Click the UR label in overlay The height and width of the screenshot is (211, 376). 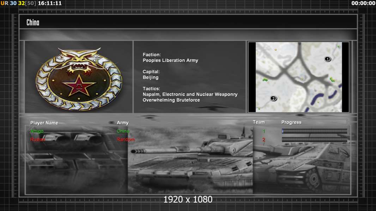(x=4, y=3)
